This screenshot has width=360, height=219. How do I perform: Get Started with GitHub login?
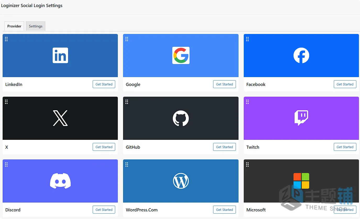pos(224,147)
